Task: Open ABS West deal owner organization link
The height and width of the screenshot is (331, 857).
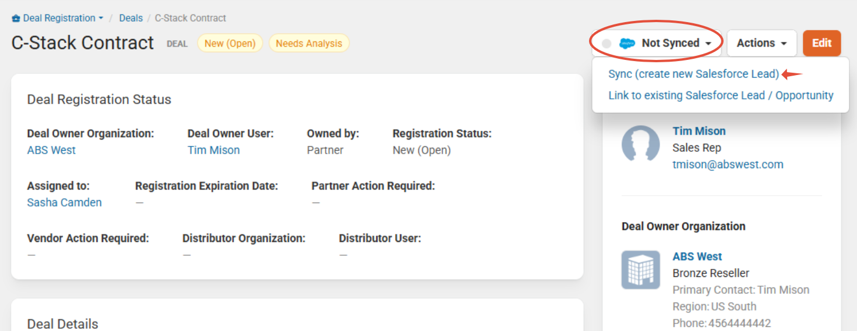Action: (51, 150)
